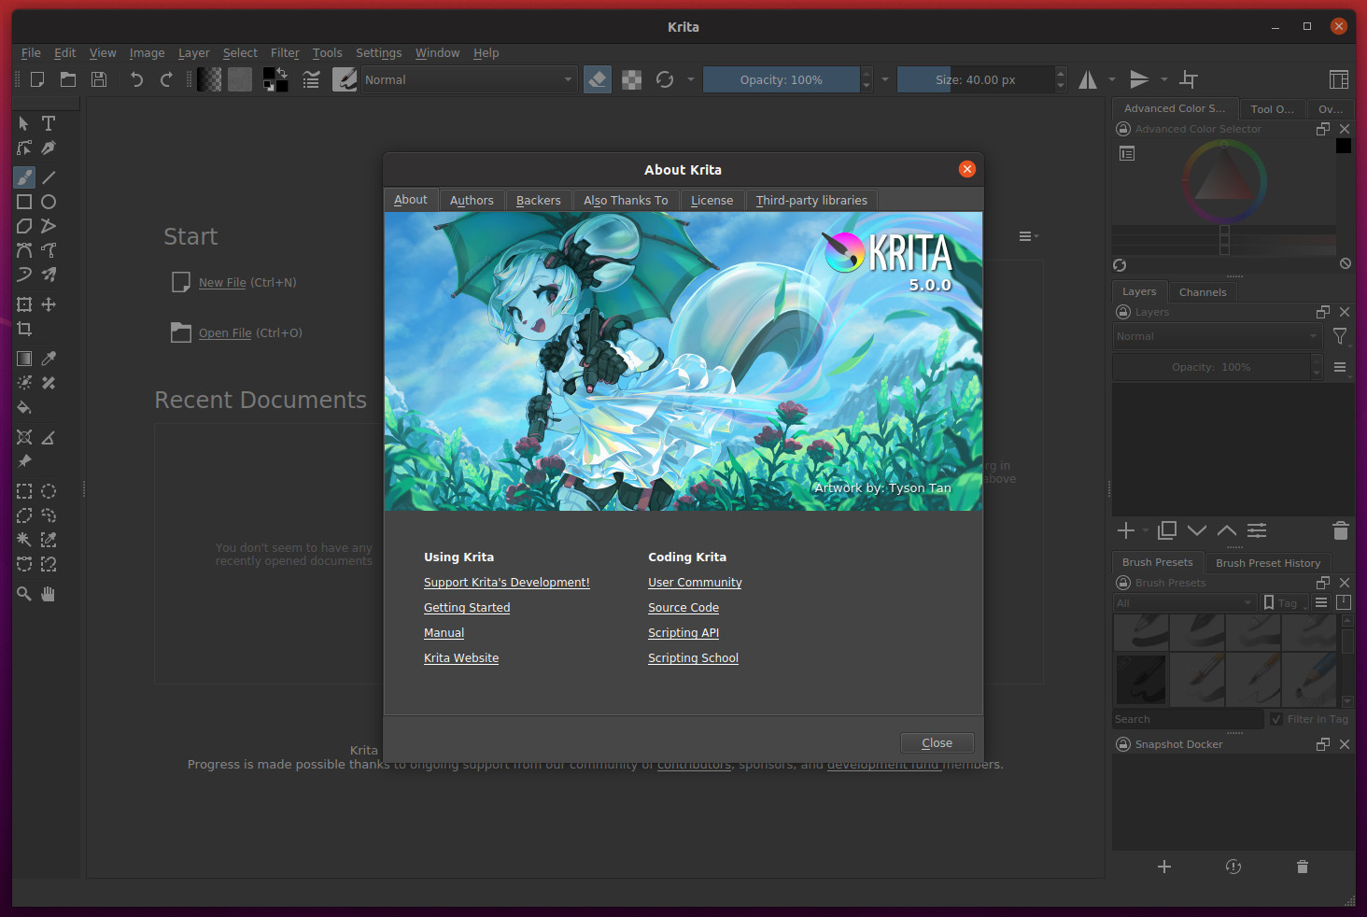Select the Gradient tool
1367x917 pixels.
pos(24,359)
